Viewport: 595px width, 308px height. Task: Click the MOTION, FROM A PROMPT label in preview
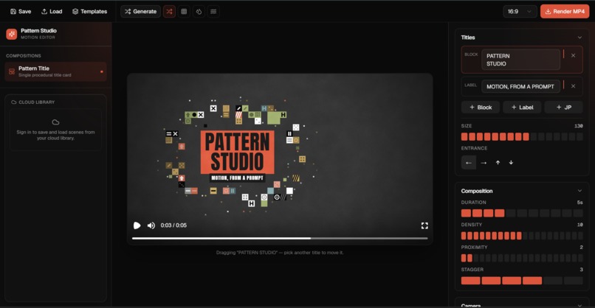(237, 178)
